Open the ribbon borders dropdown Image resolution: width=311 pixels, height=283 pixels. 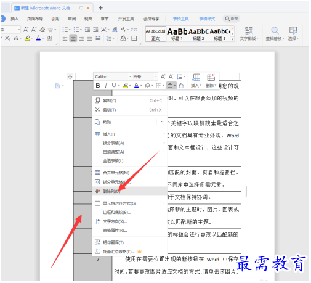(139, 38)
